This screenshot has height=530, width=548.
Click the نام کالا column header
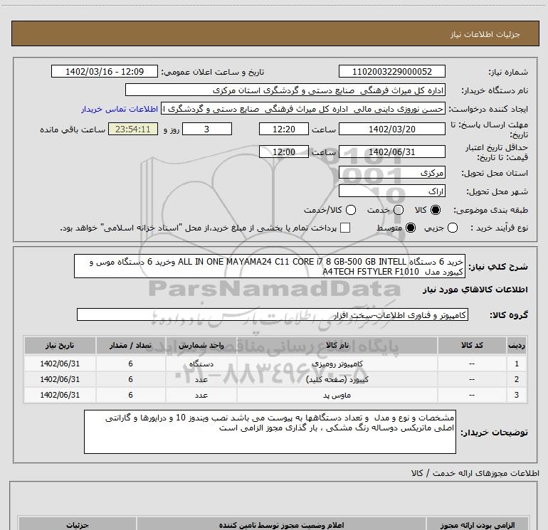click(337, 345)
